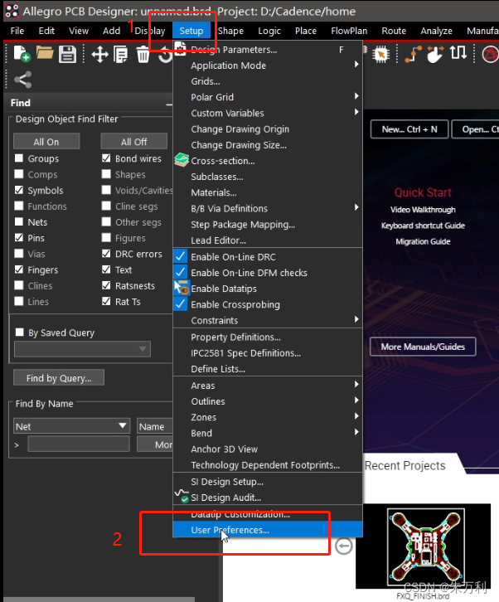This screenshot has width=499, height=602.
Task: Click the flip arrows toolbar icon
Action: pos(458,53)
